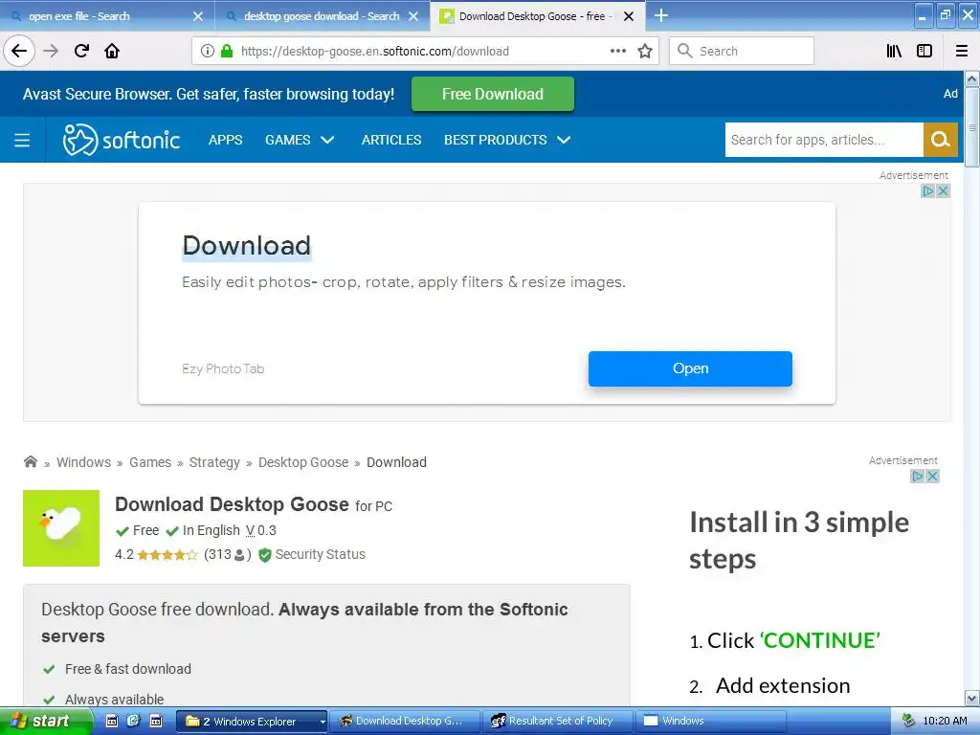Open a new tab with the plus icon

coord(660,15)
